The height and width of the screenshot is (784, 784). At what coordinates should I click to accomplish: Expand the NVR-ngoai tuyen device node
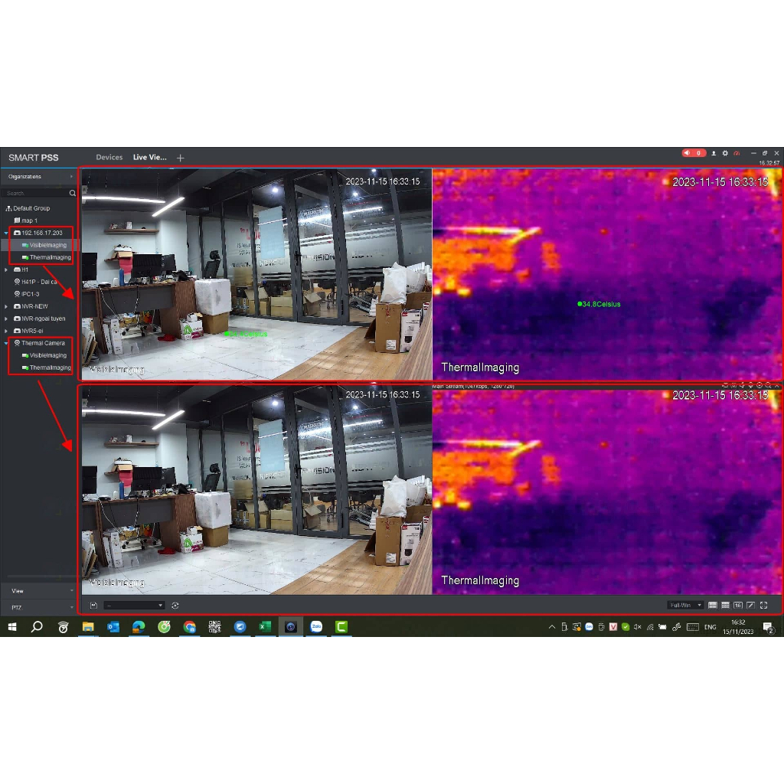click(6, 318)
